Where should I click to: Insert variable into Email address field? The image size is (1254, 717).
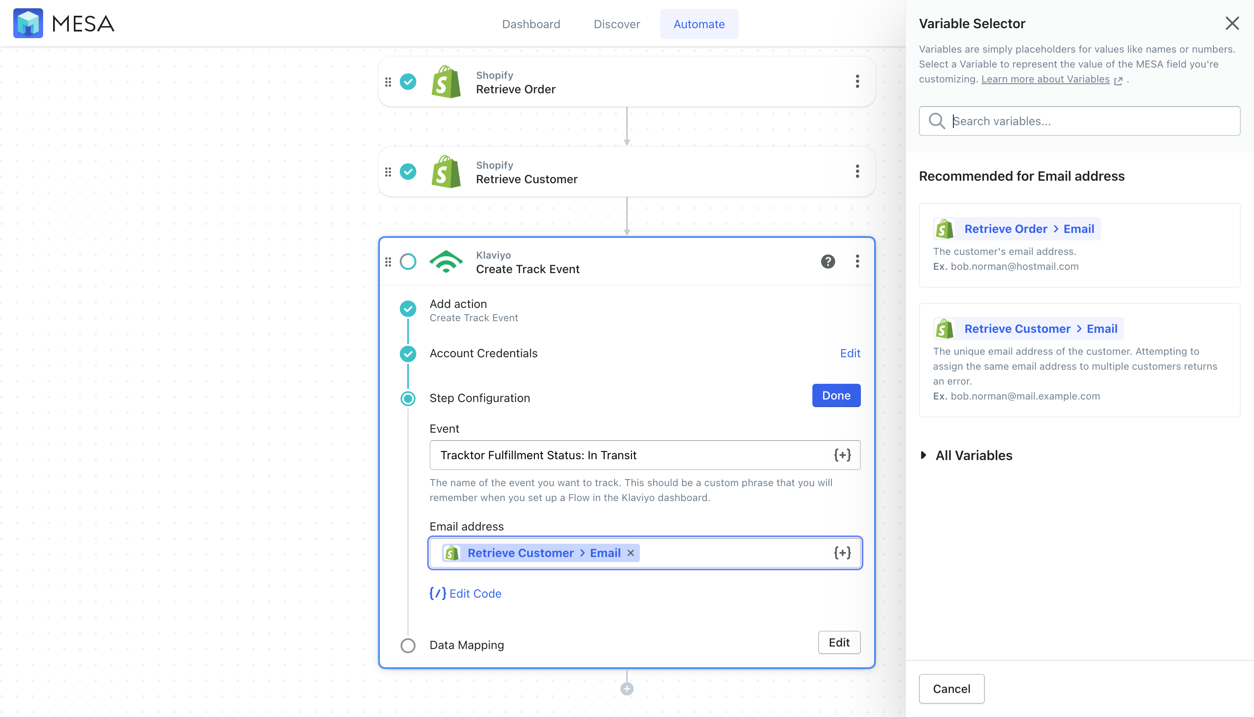(843, 553)
